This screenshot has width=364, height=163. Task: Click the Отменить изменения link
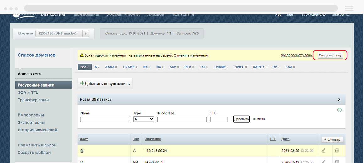pos(190,55)
